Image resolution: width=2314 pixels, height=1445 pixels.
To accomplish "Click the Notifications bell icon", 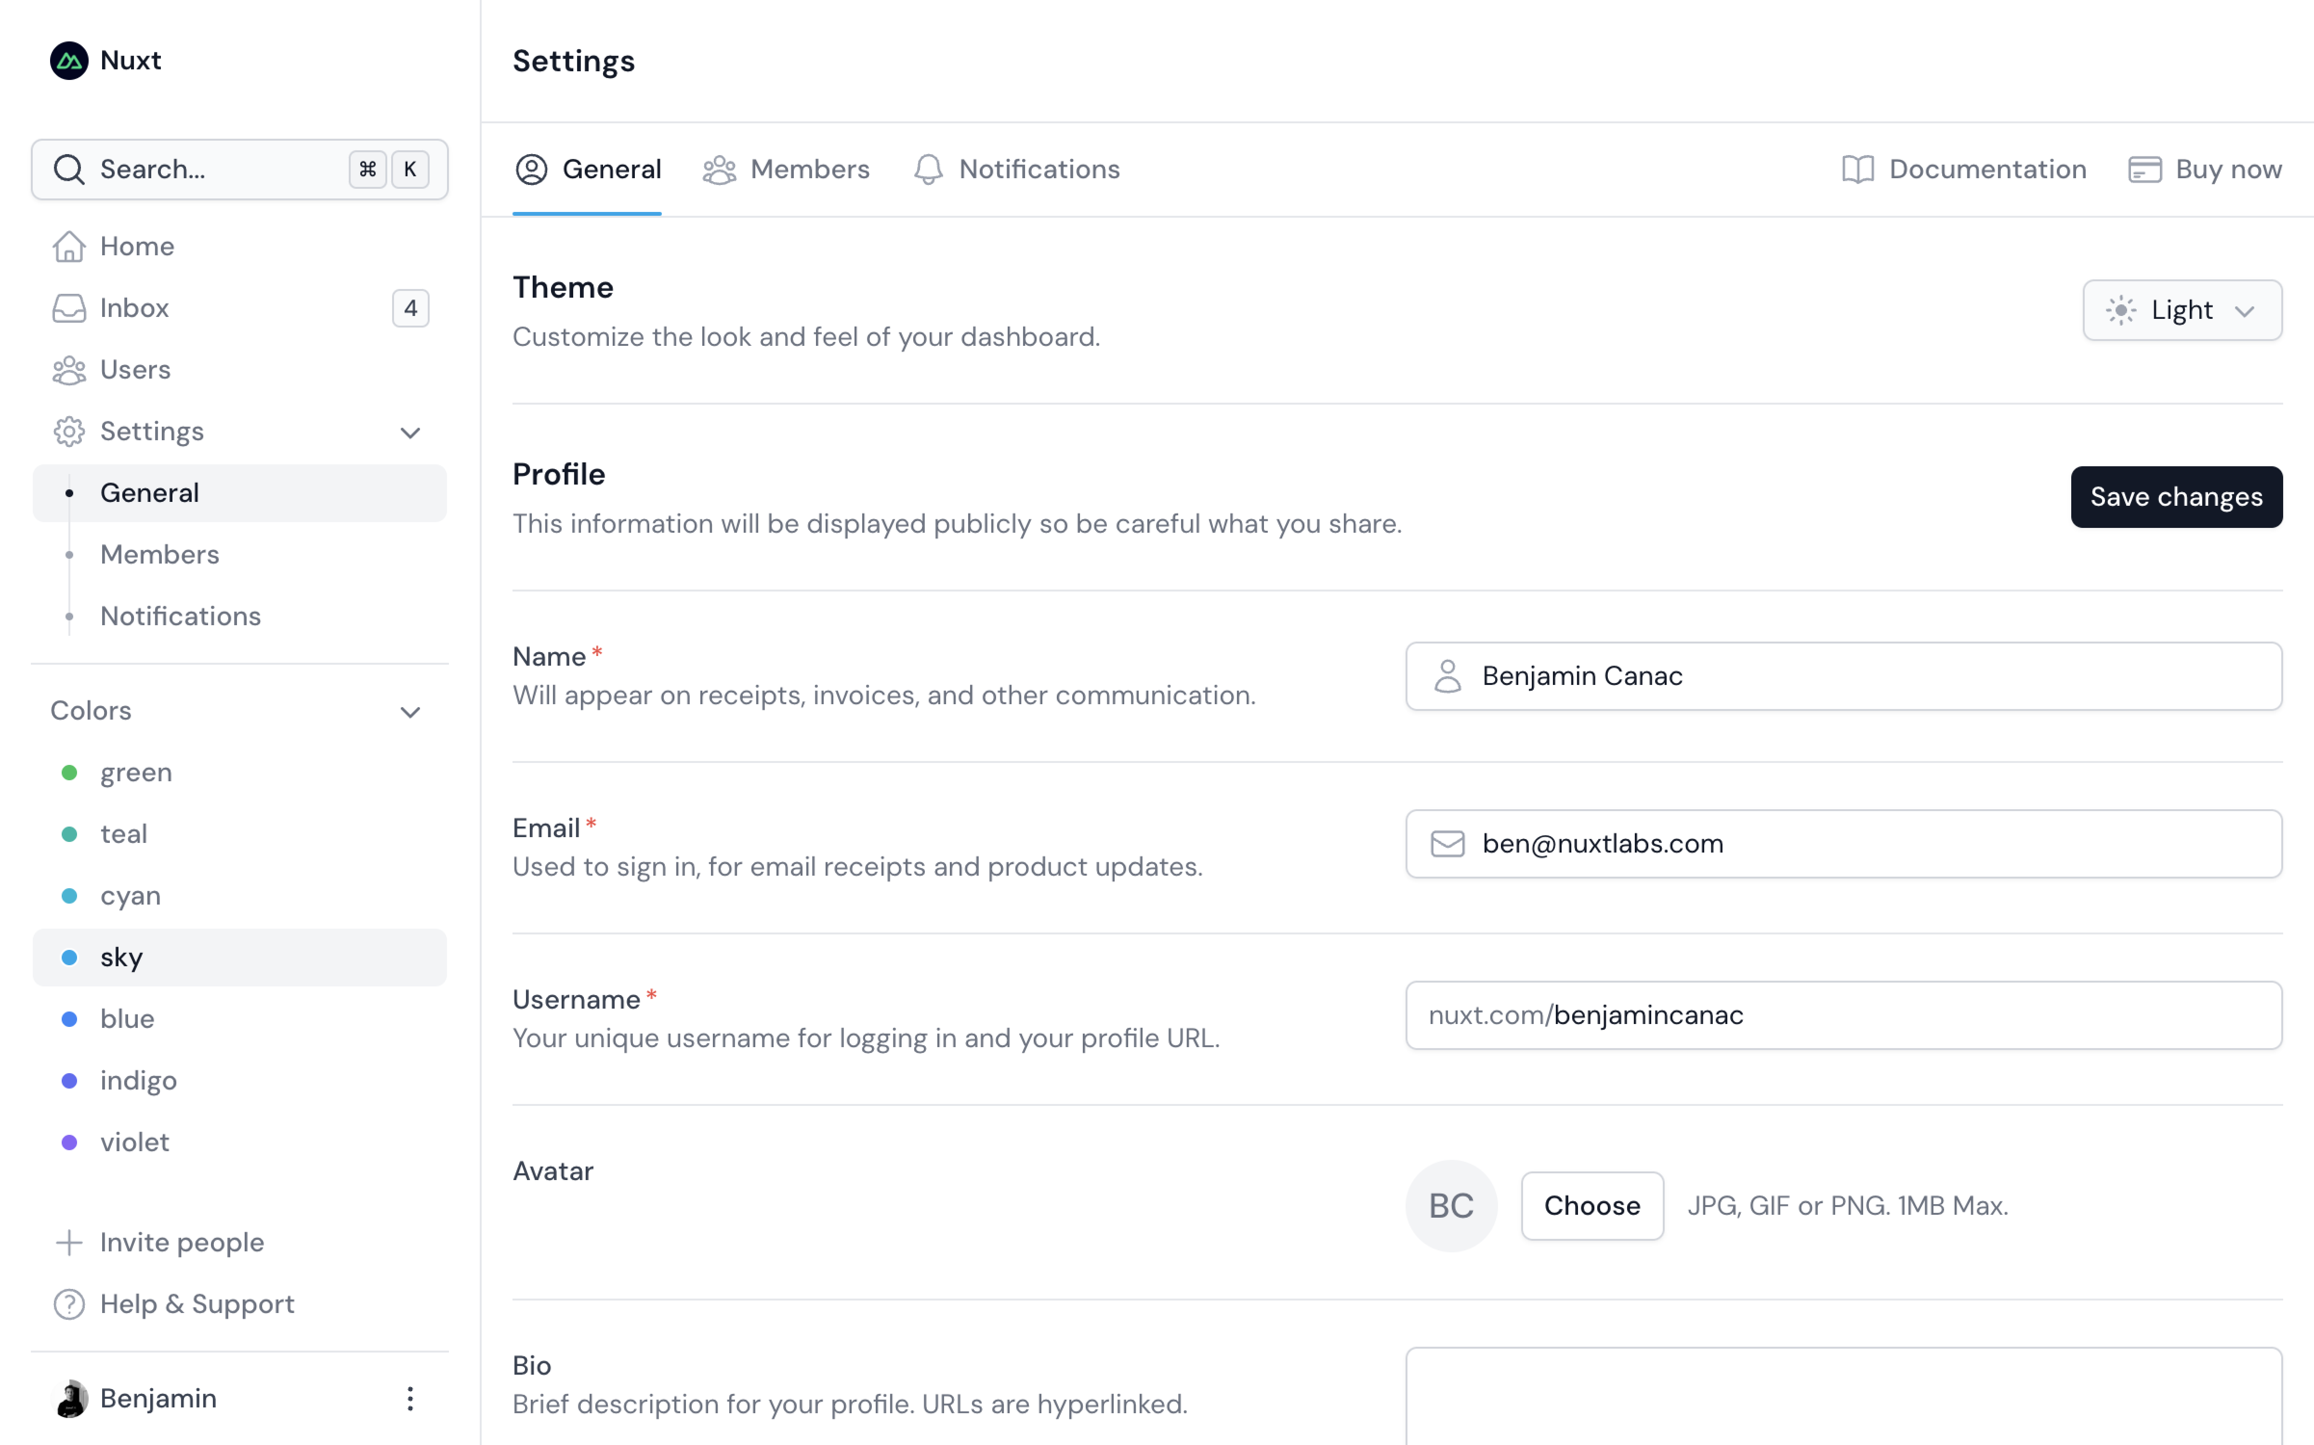I will [x=928, y=169].
